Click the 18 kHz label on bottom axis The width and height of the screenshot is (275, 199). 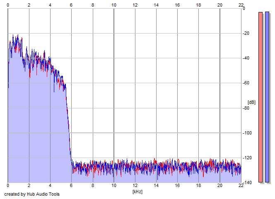[x=198, y=185]
